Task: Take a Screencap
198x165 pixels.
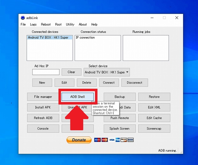Action: 154,128
